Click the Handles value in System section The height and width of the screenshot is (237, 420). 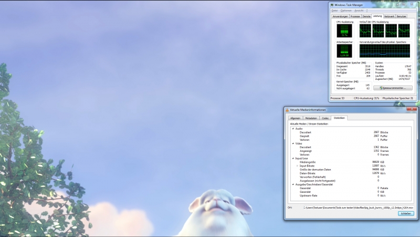point(408,66)
